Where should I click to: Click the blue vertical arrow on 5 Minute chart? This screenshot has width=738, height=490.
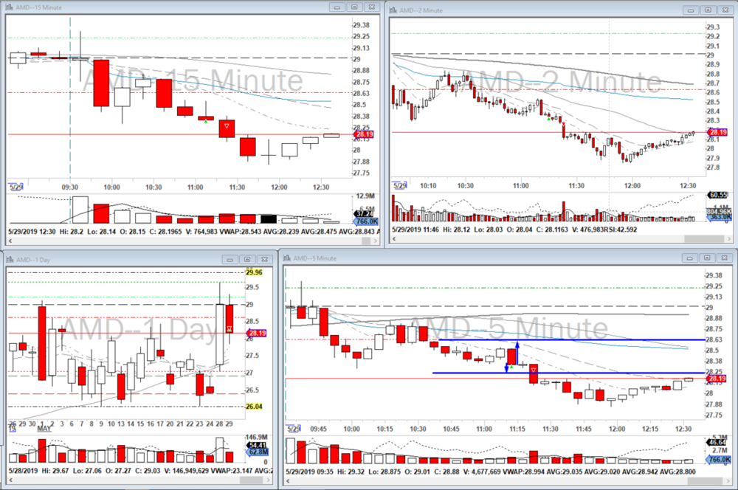(x=517, y=353)
